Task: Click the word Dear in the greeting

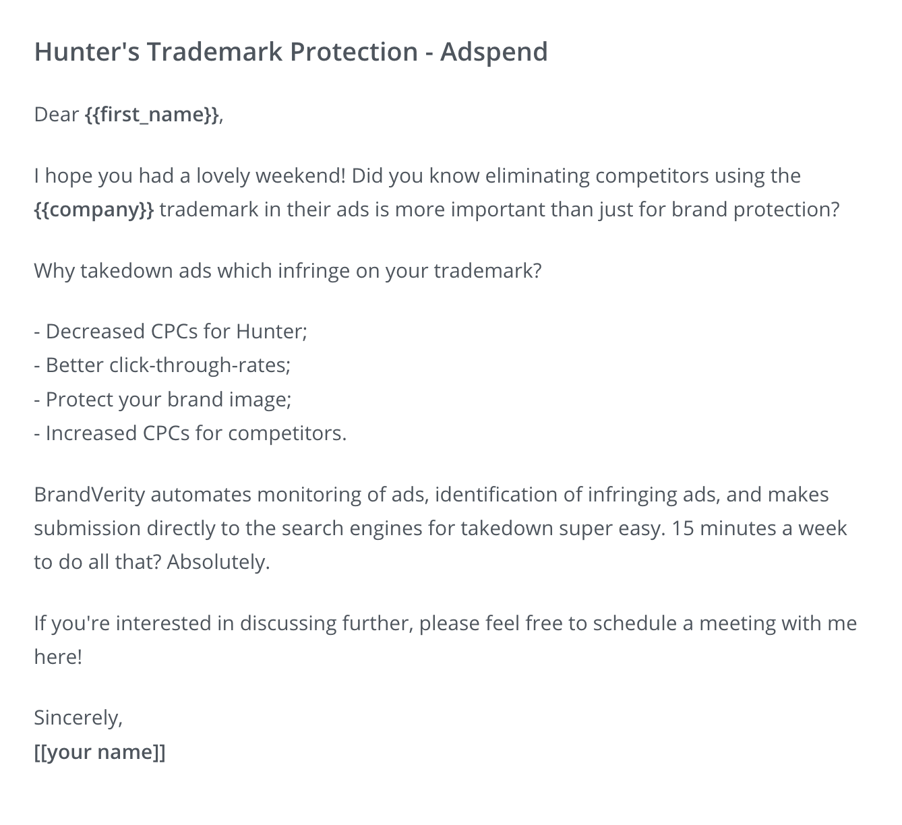Action: click(x=57, y=115)
